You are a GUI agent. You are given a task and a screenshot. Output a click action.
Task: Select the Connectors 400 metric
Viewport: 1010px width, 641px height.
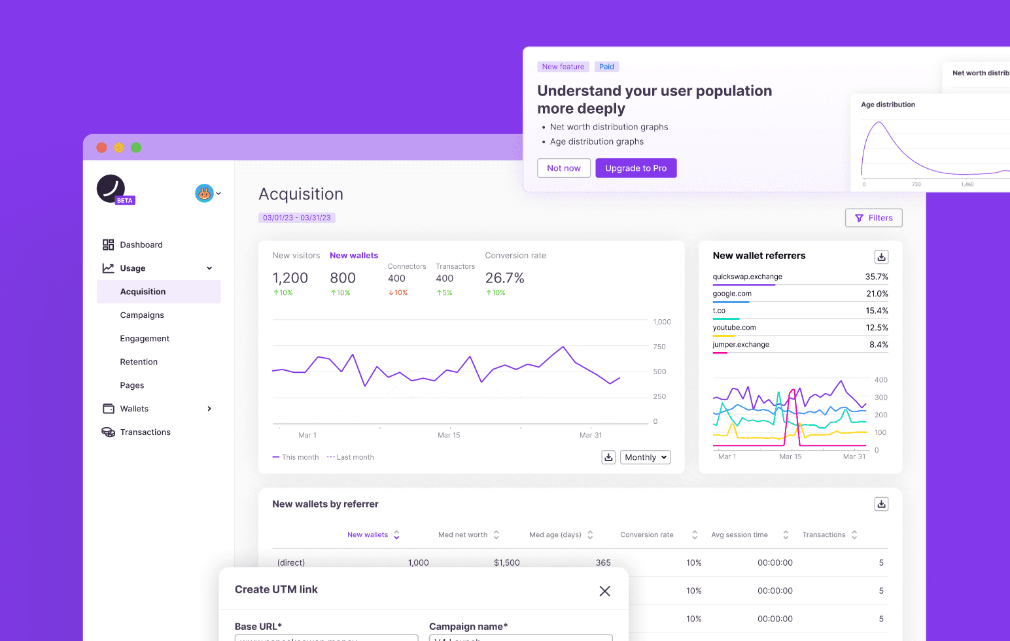[x=406, y=279]
